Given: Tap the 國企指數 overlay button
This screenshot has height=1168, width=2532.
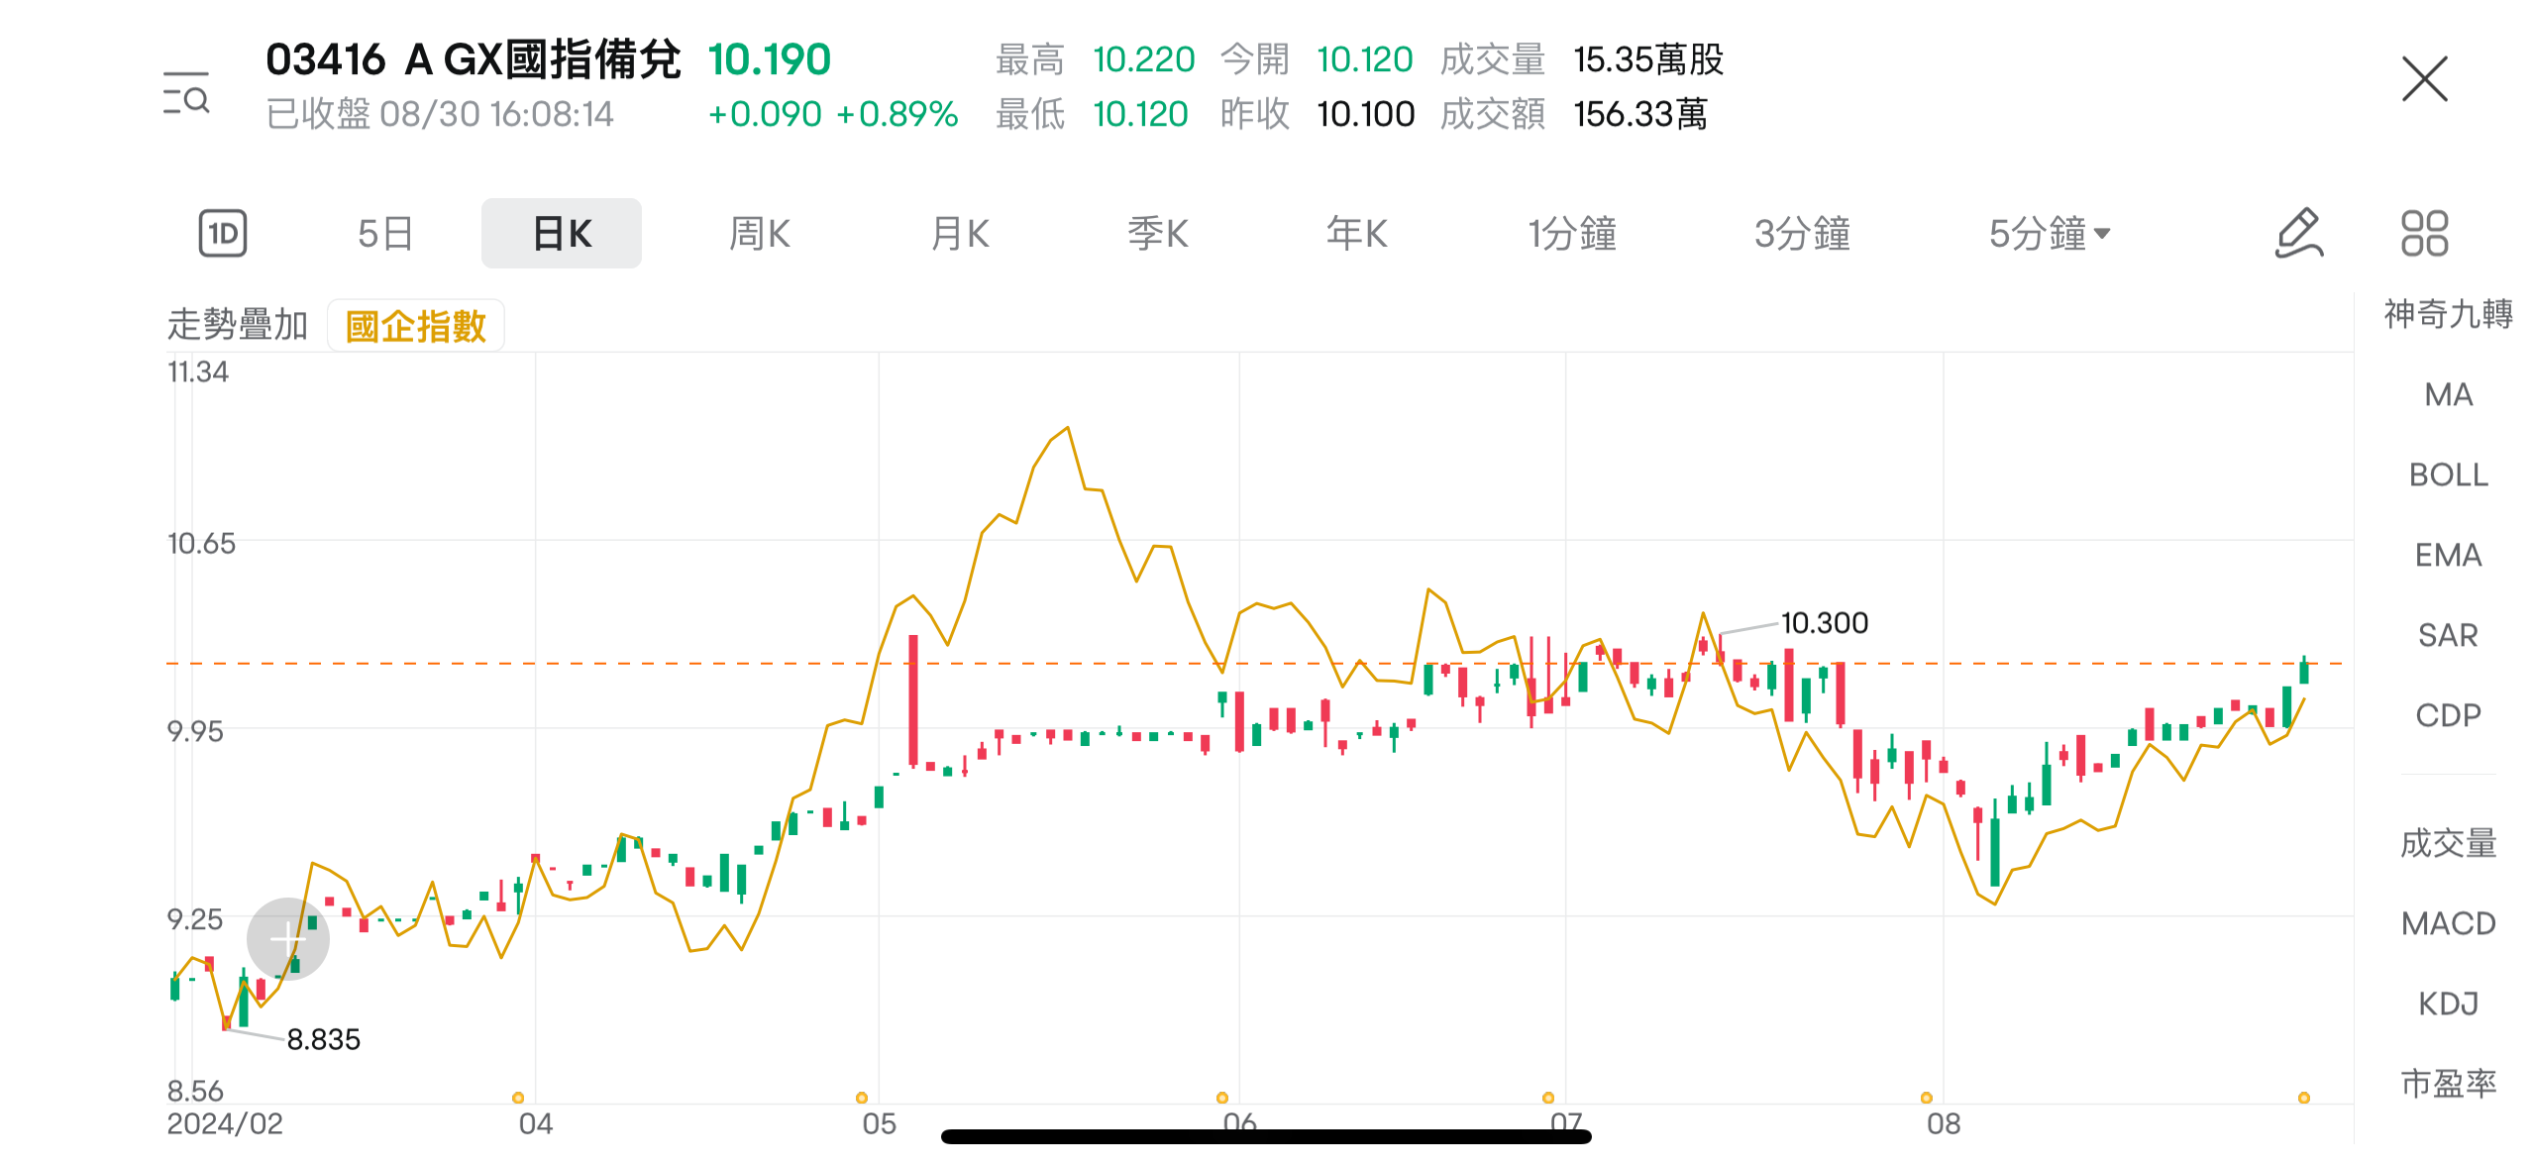Looking at the screenshot, I should click(416, 326).
